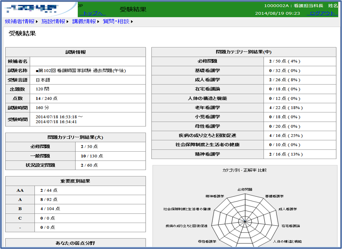Select the 問題カテゴリー別結果(大) table header

[x=76, y=137]
